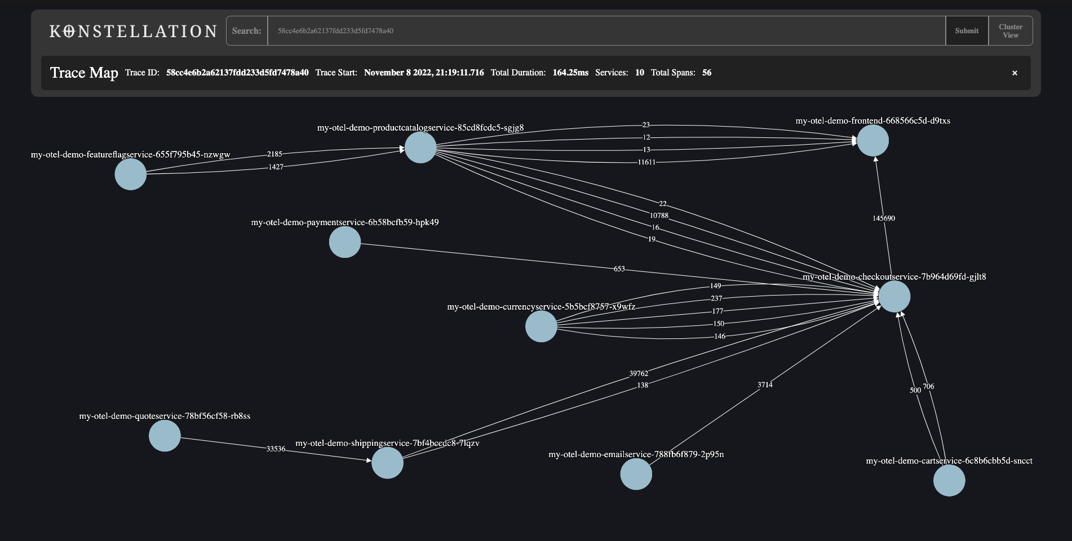This screenshot has height=541, width=1072.
Task: Click edge label 237
Action: click(x=716, y=298)
